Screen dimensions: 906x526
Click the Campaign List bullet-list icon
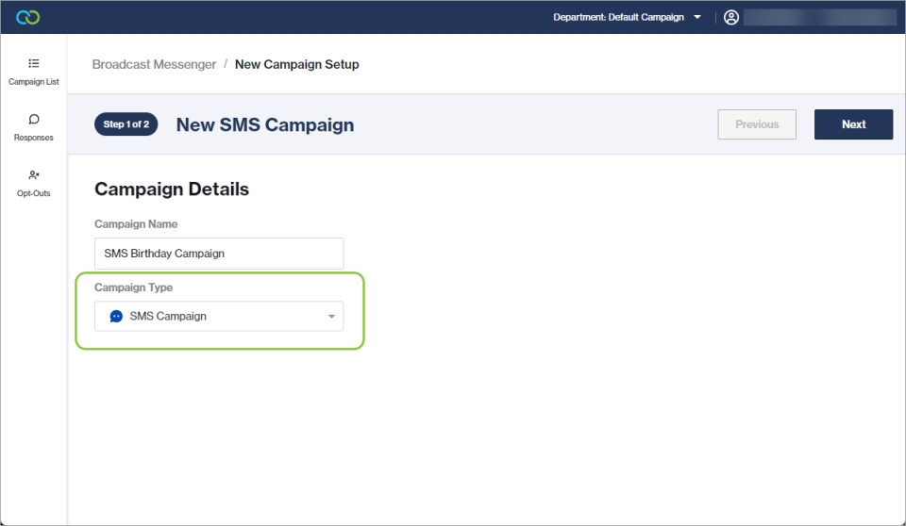pyautogui.click(x=34, y=63)
